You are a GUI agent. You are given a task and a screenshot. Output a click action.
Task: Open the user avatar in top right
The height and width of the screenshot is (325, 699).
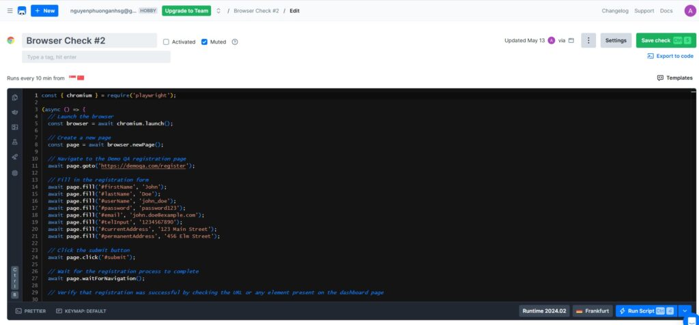(689, 11)
